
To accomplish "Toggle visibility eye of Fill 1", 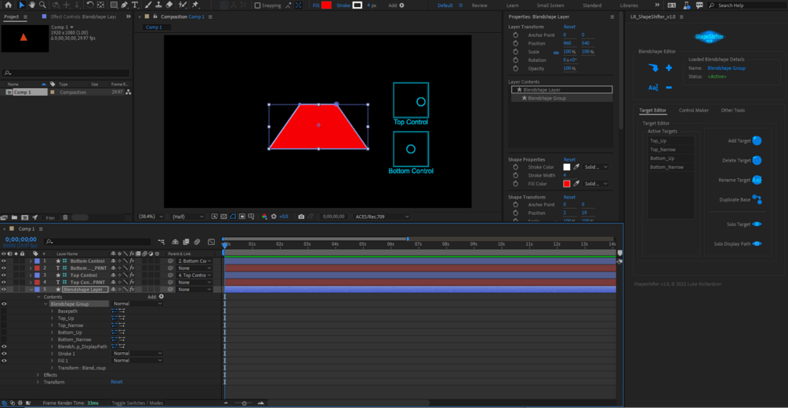I will [4, 361].
